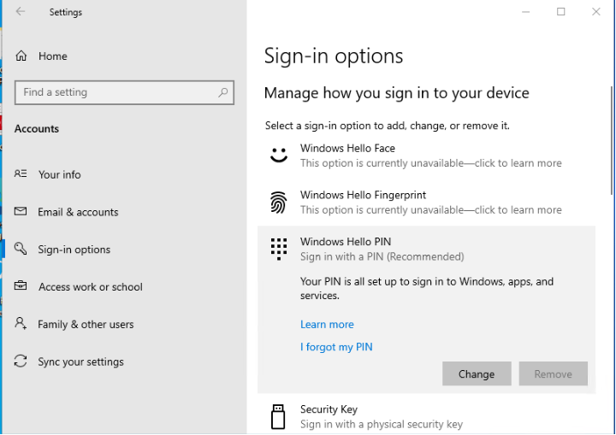
Task: Click the Sign-in options page title
Action: (334, 56)
